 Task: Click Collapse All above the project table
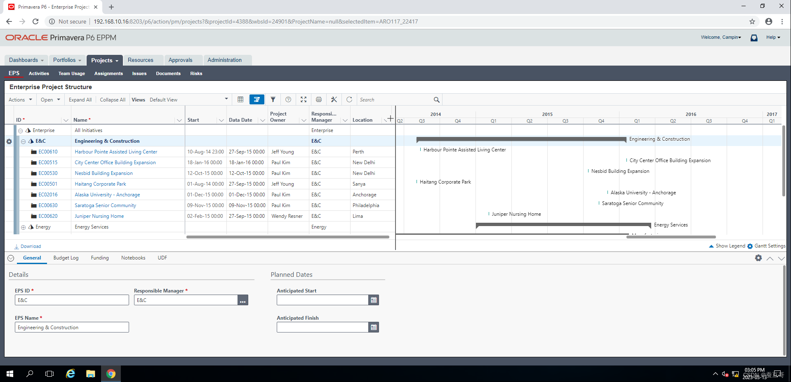(112, 99)
